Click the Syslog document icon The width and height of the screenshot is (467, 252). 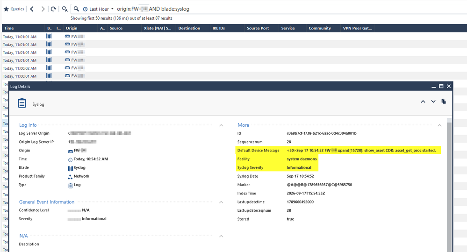point(22,103)
